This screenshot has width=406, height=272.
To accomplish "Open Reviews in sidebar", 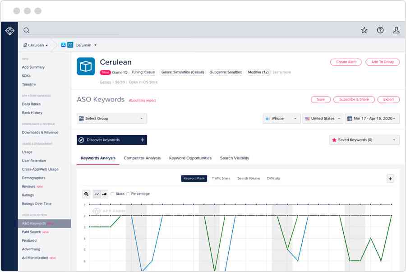I will (x=28, y=187).
